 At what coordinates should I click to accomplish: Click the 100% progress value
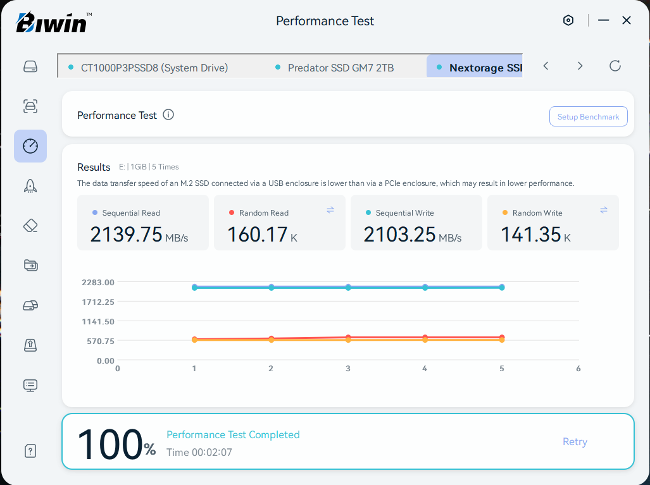pyautogui.click(x=116, y=444)
